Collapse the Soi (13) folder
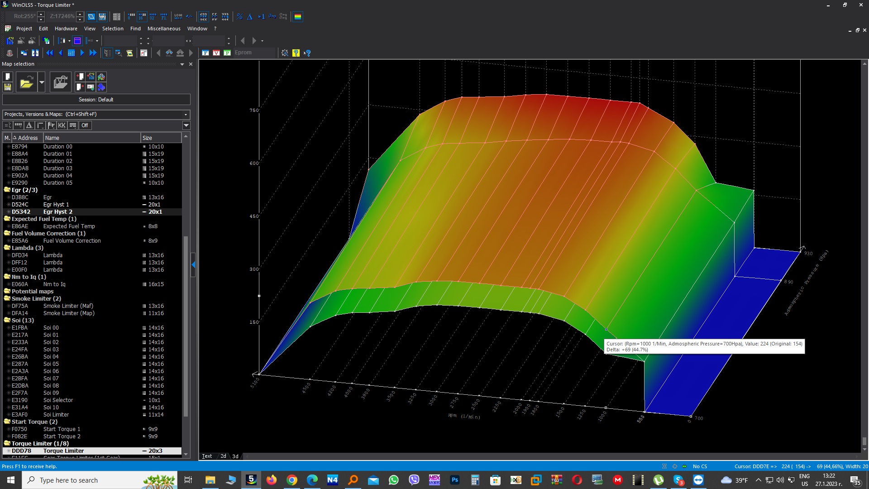 [7, 320]
